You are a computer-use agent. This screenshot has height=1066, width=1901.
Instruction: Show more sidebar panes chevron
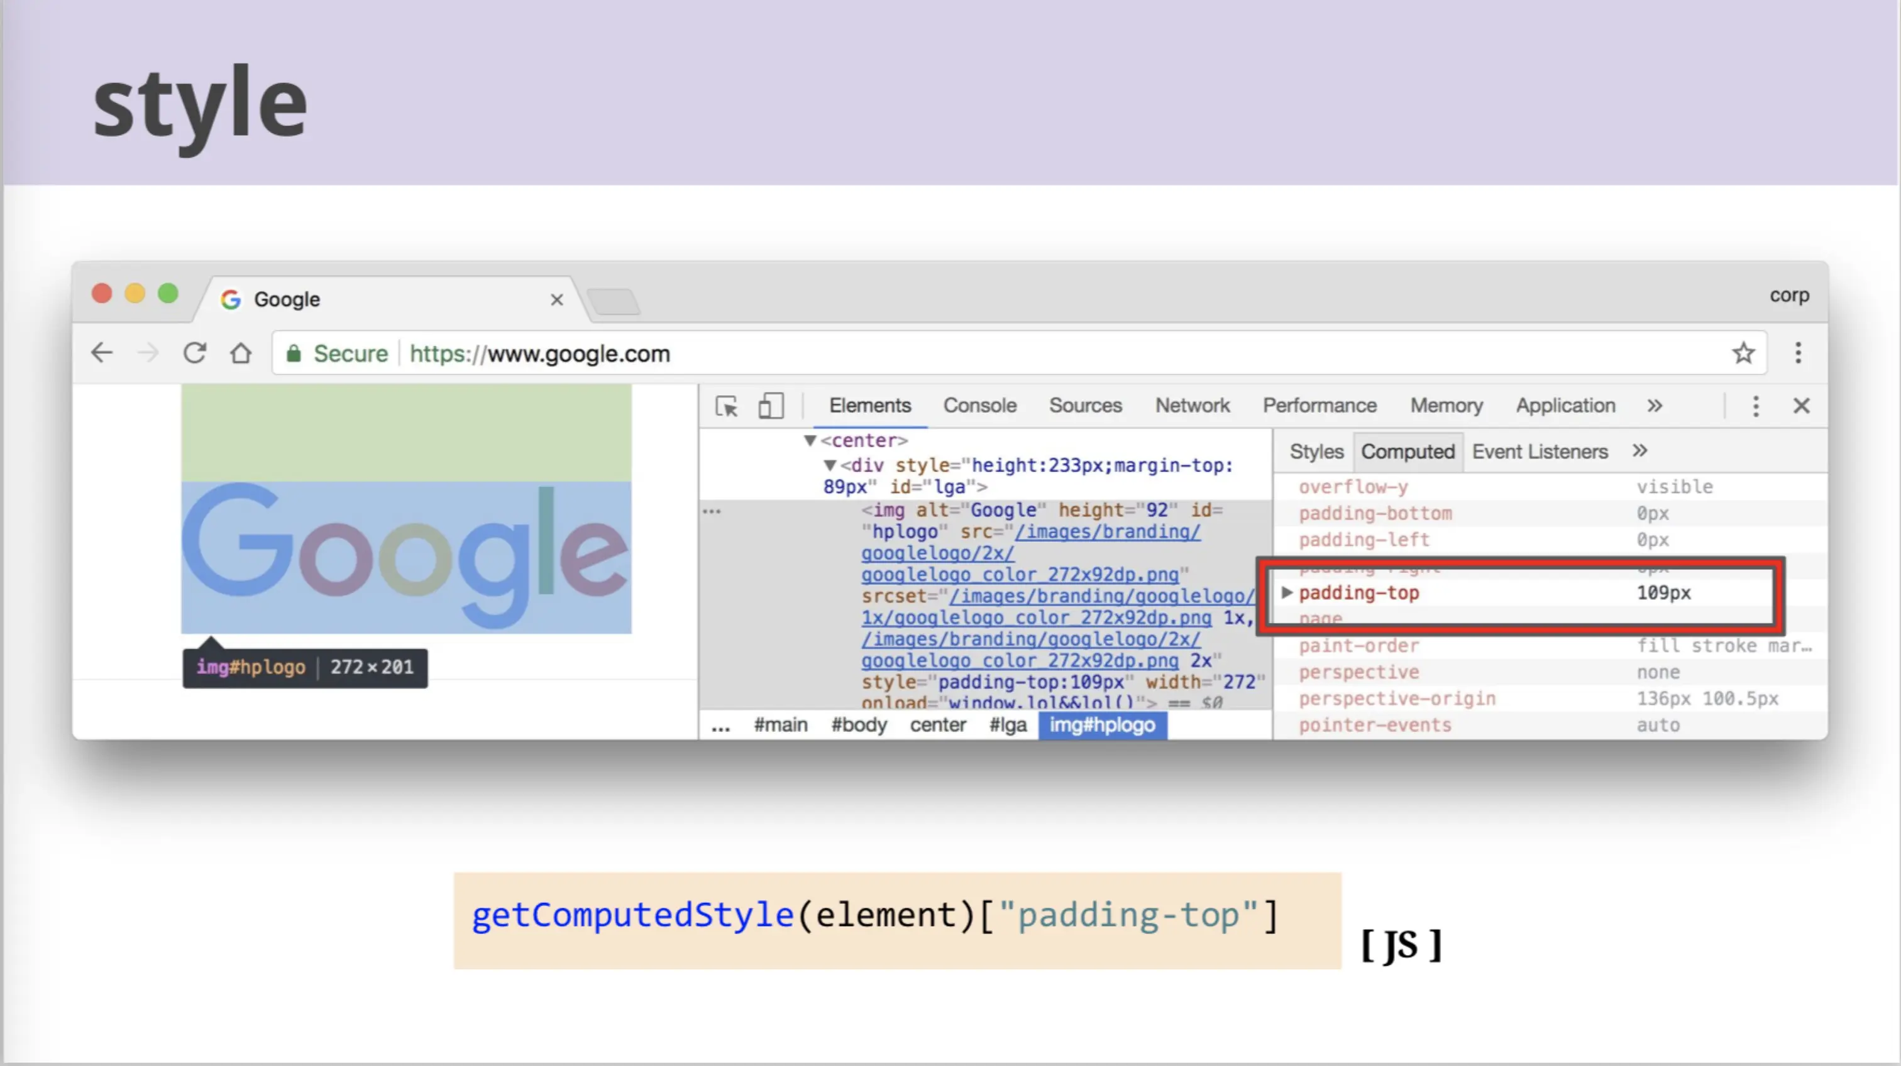[x=1639, y=450]
